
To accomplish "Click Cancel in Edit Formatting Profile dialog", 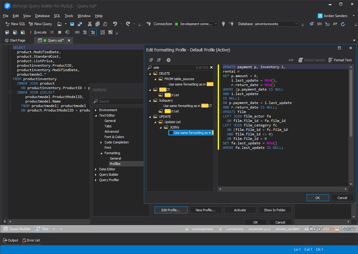I will pos(342,198).
